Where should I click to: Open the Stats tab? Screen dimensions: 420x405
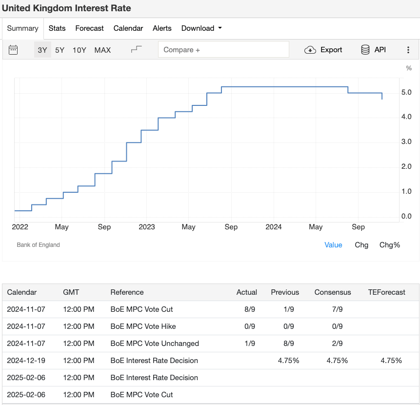[x=57, y=28]
